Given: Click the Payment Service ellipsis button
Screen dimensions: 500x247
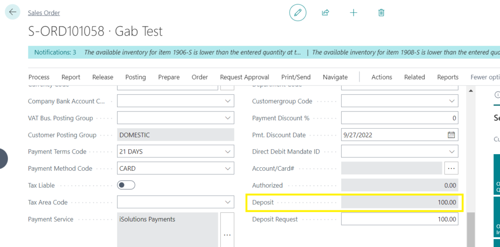Looking at the screenshot, I should [x=227, y=234].
